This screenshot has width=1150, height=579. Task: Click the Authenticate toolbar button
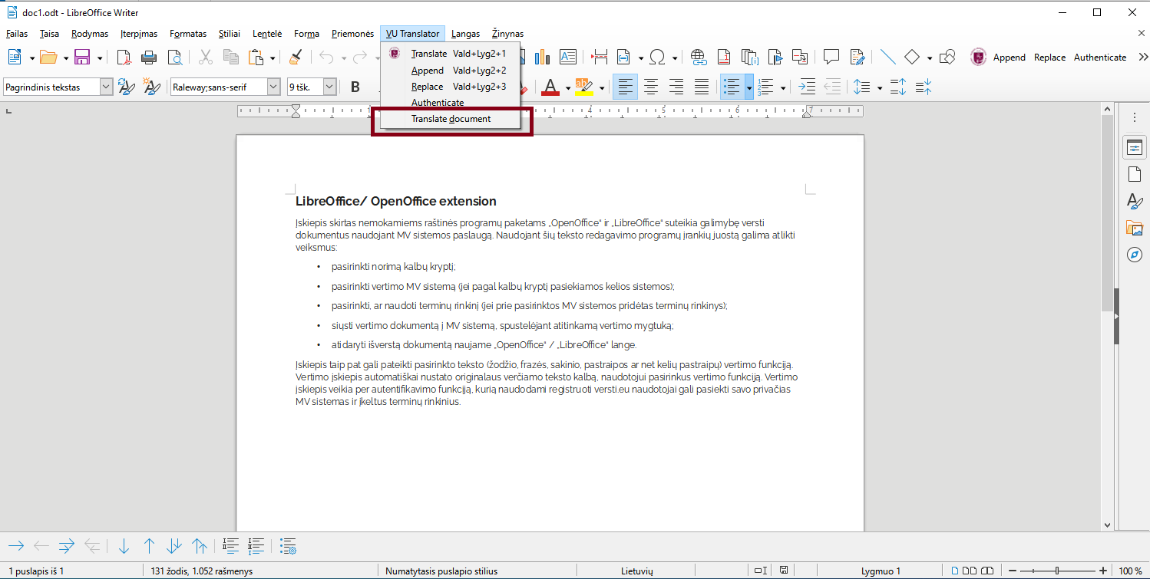click(1100, 58)
